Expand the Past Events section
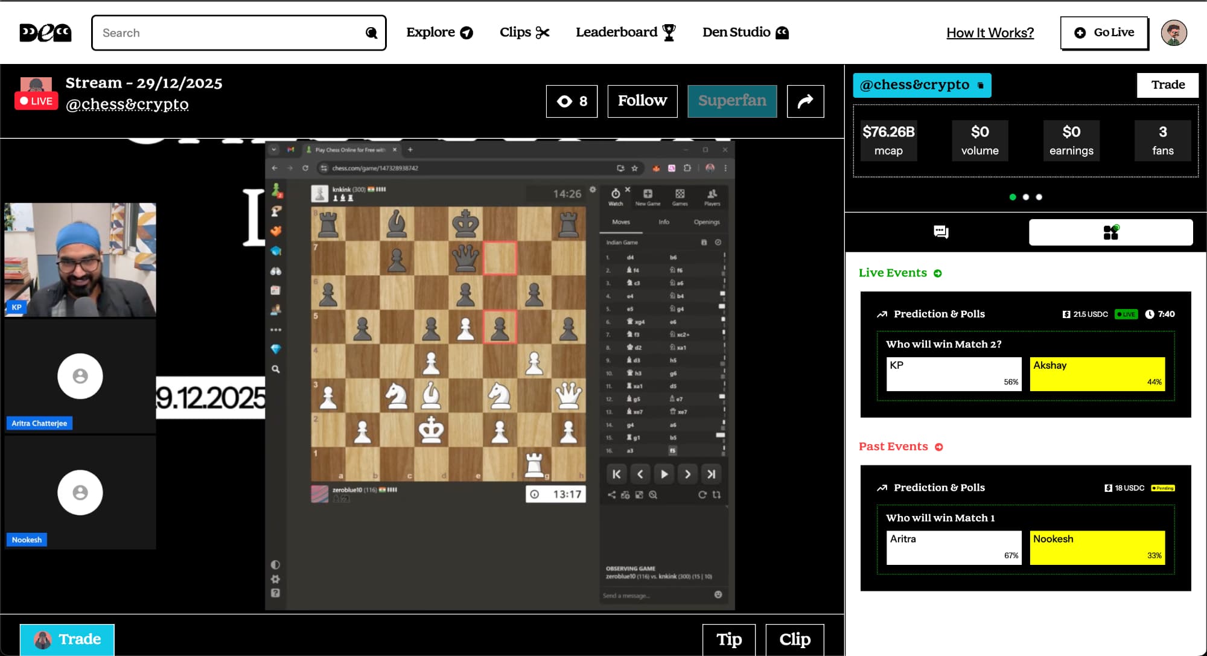The height and width of the screenshot is (656, 1207). (939, 447)
